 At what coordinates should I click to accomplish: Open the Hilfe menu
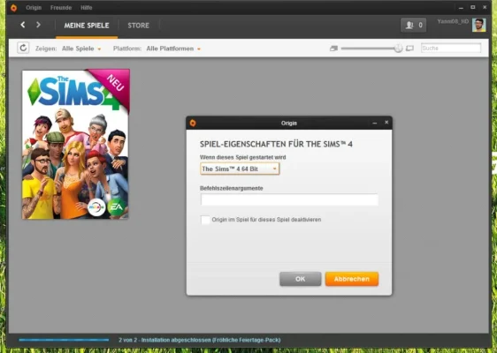coord(86,8)
